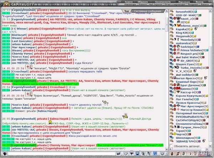The width and height of the screenshot is (214, 158).
Task: Click [I C Winner] nickname in chat
Action: pos(19,29)
